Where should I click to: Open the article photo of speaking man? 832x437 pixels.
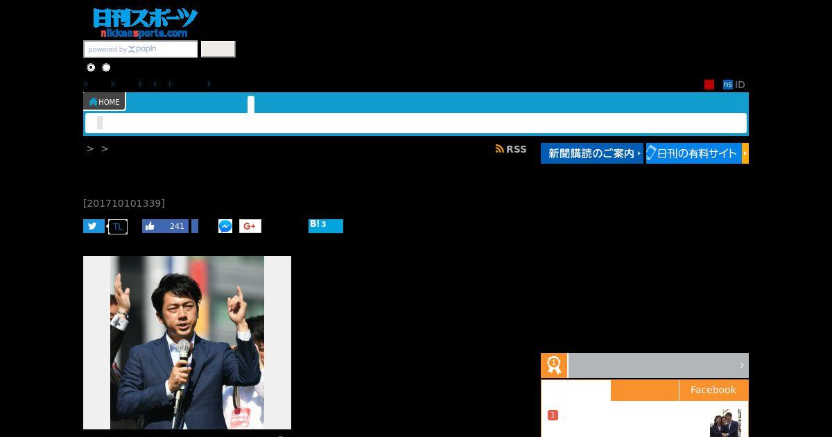pyautogui.click(x=187, y=343)
